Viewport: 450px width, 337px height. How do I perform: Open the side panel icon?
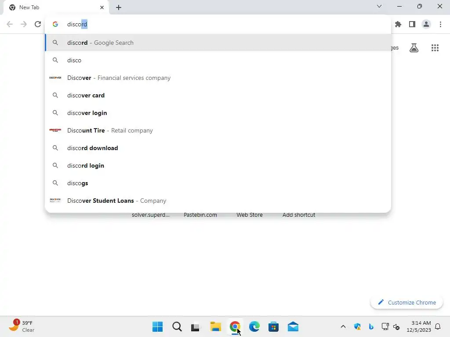[x=412, y=25]
